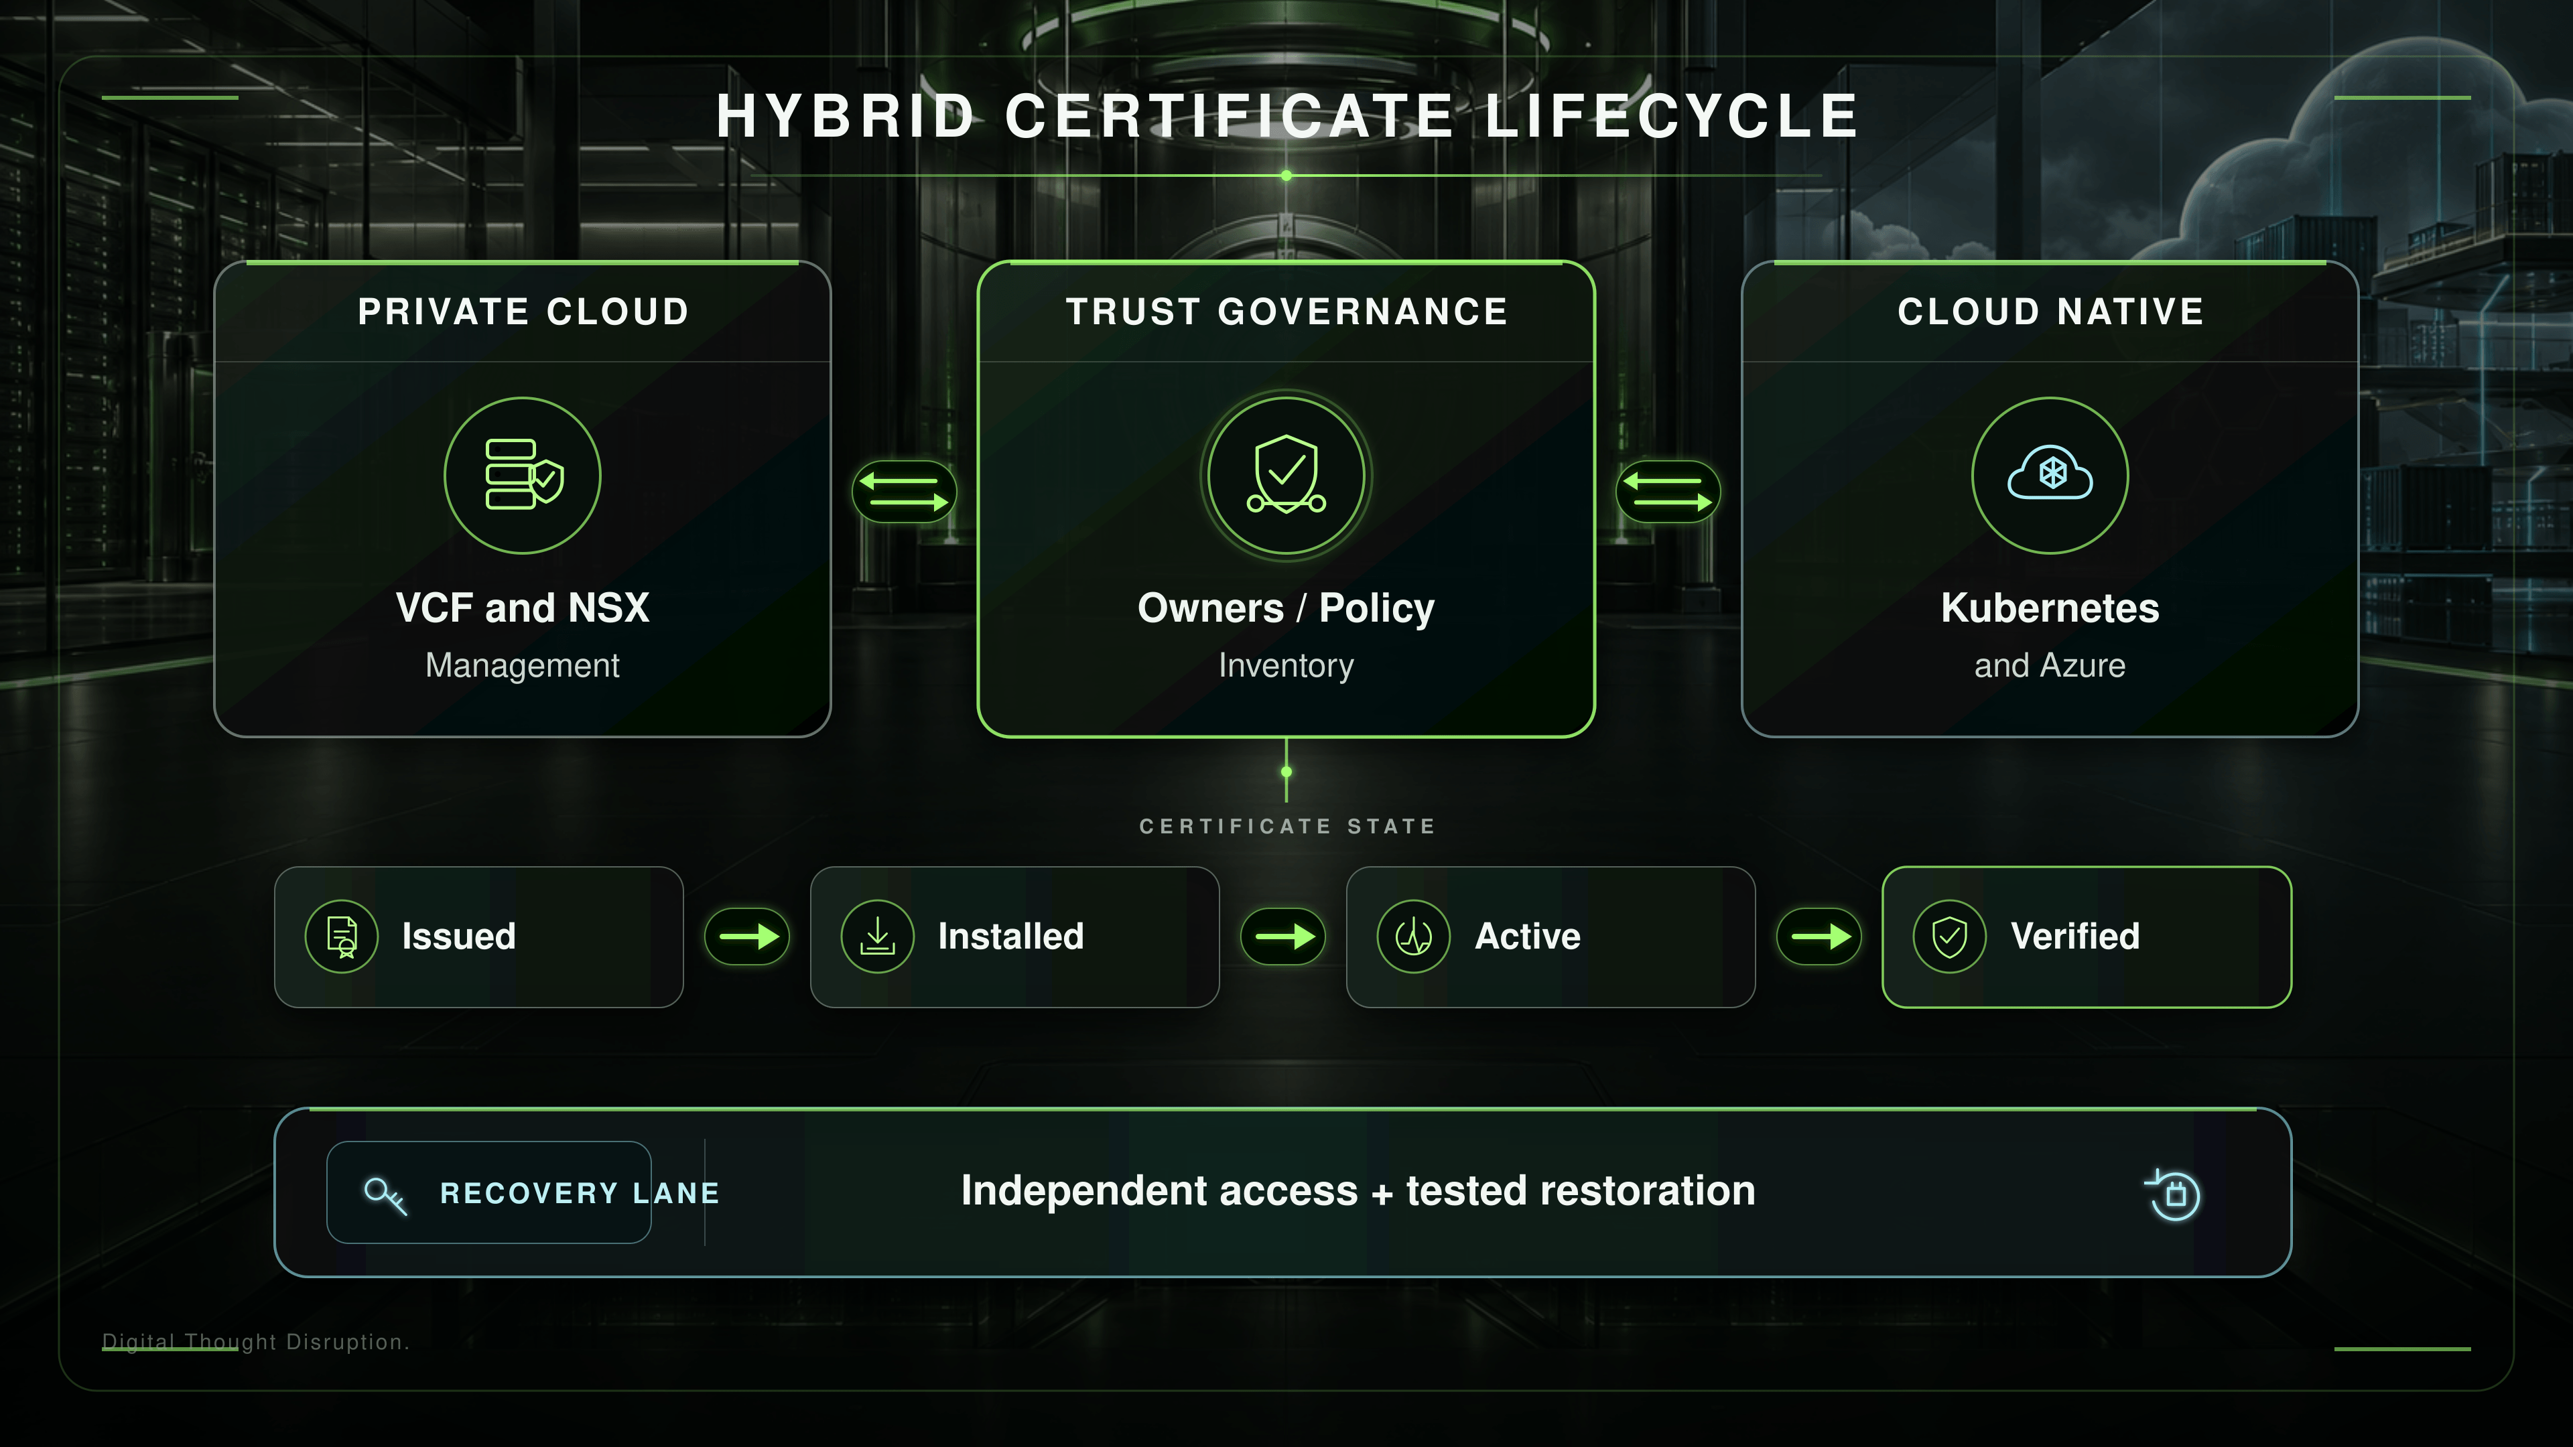Click the 'Kubernetes' text
2573x1447 pixels.
(2050, 607)
